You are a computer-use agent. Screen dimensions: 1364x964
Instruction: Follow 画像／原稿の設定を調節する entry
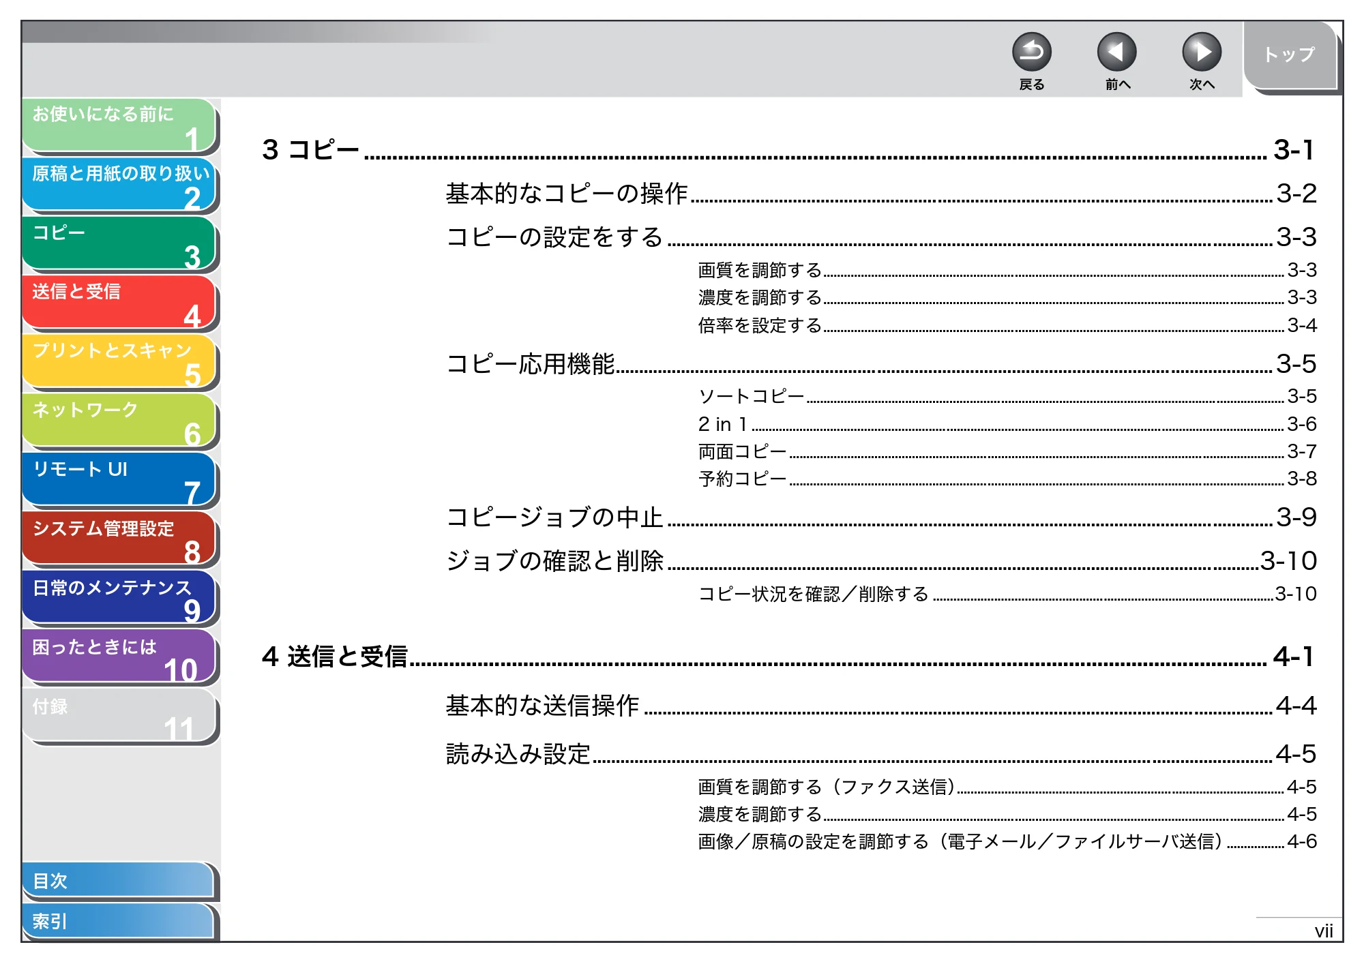[1007, 841]
